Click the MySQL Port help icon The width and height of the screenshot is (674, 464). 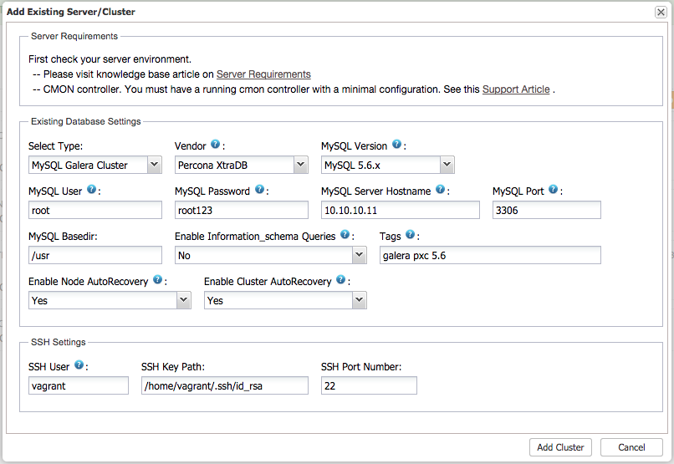coord(554,190)
